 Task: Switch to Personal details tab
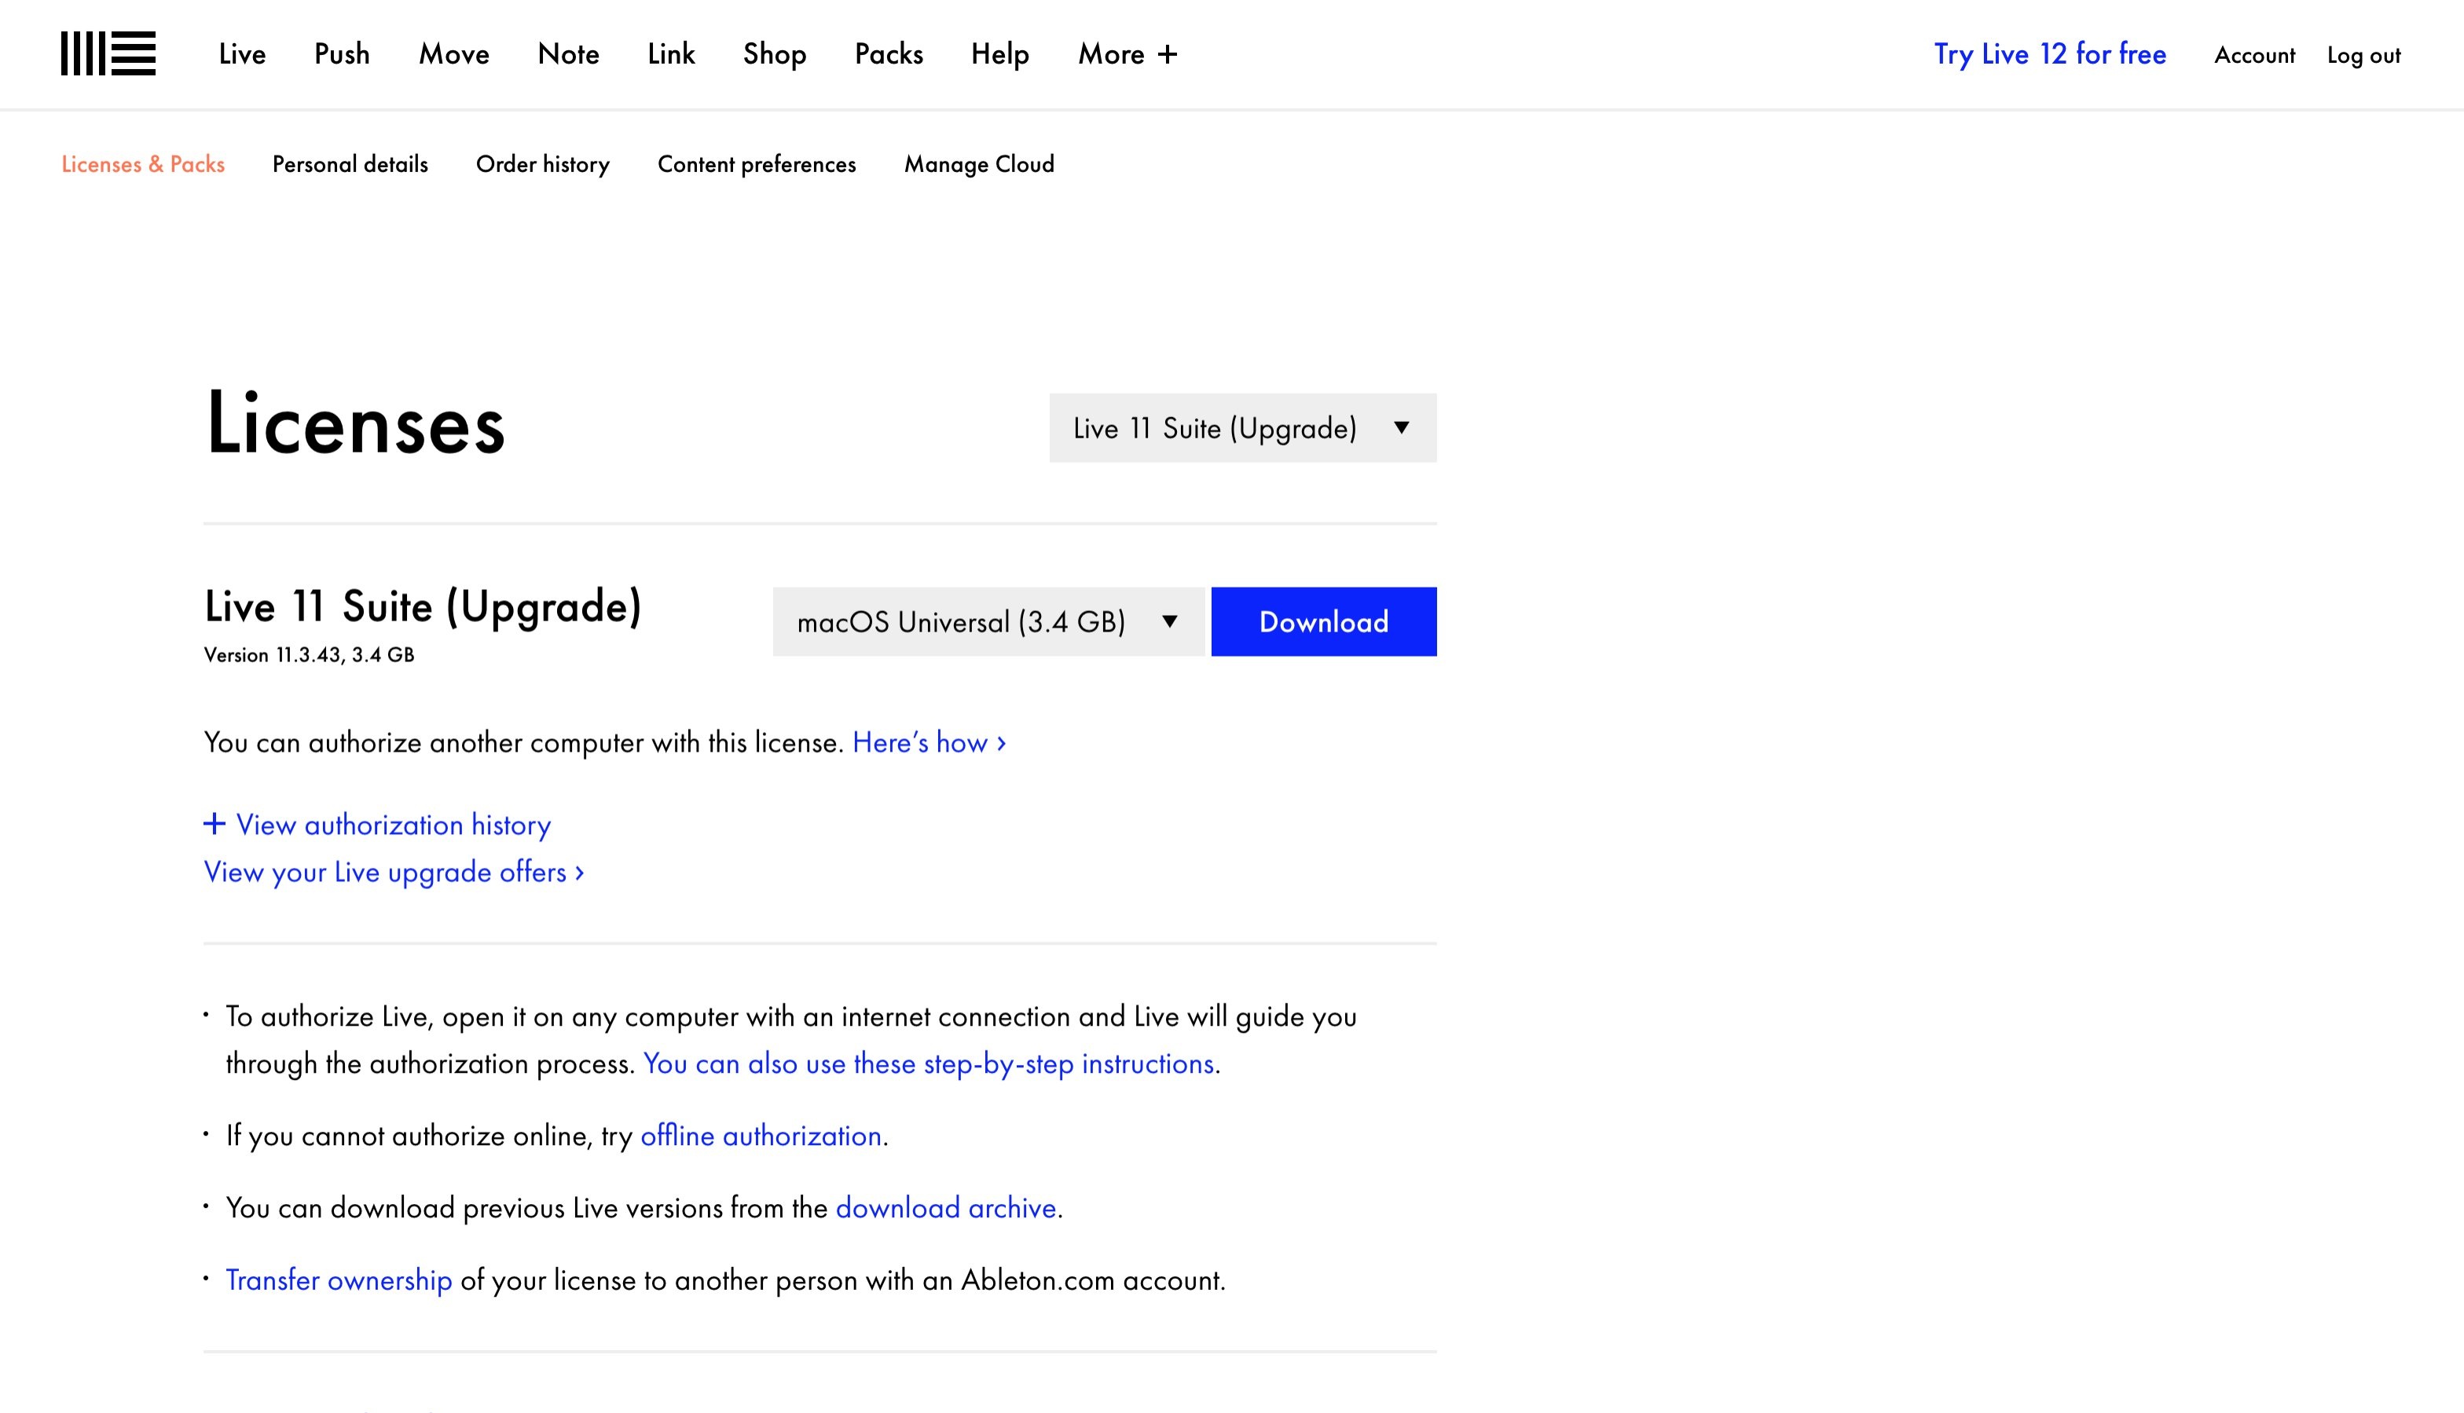[350, 164]
